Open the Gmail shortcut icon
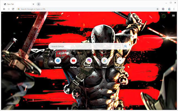The image size is (178, 111). click(105, 61)
